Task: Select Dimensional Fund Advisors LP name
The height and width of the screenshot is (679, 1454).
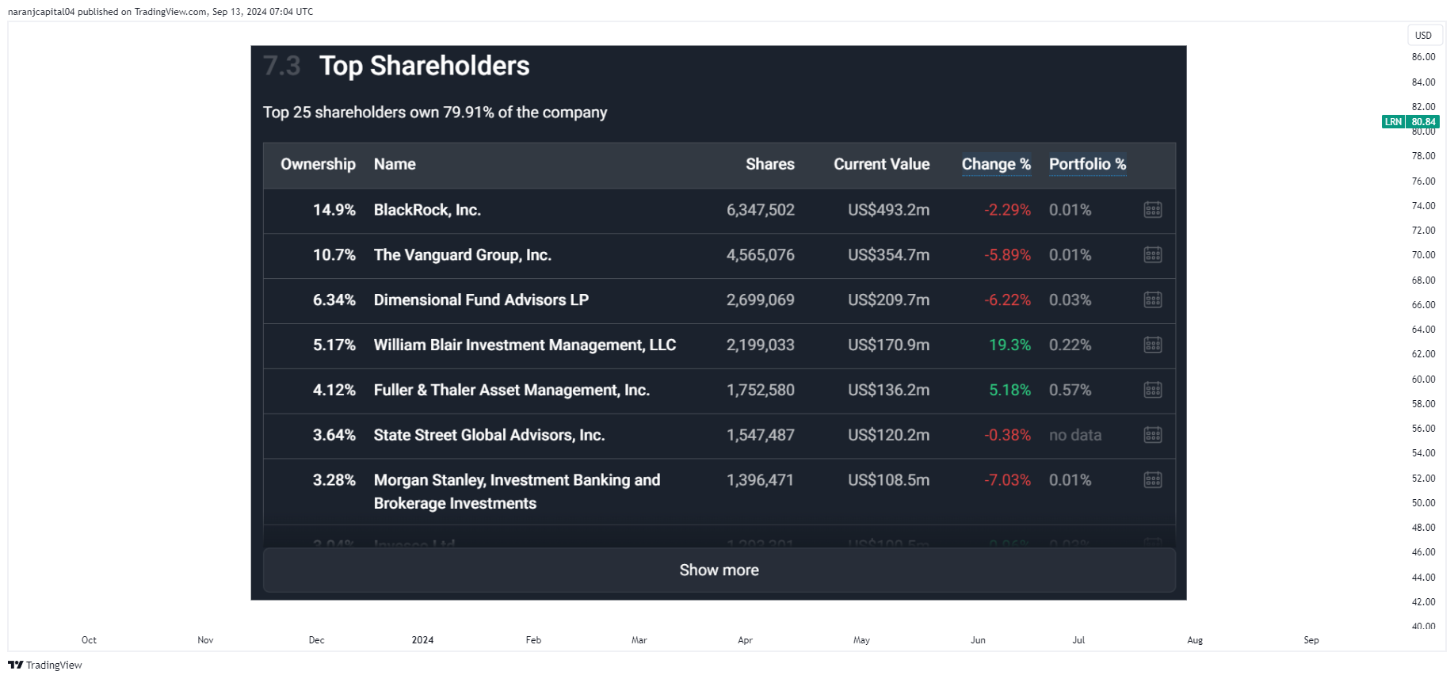Action: [x=481, y=300]
